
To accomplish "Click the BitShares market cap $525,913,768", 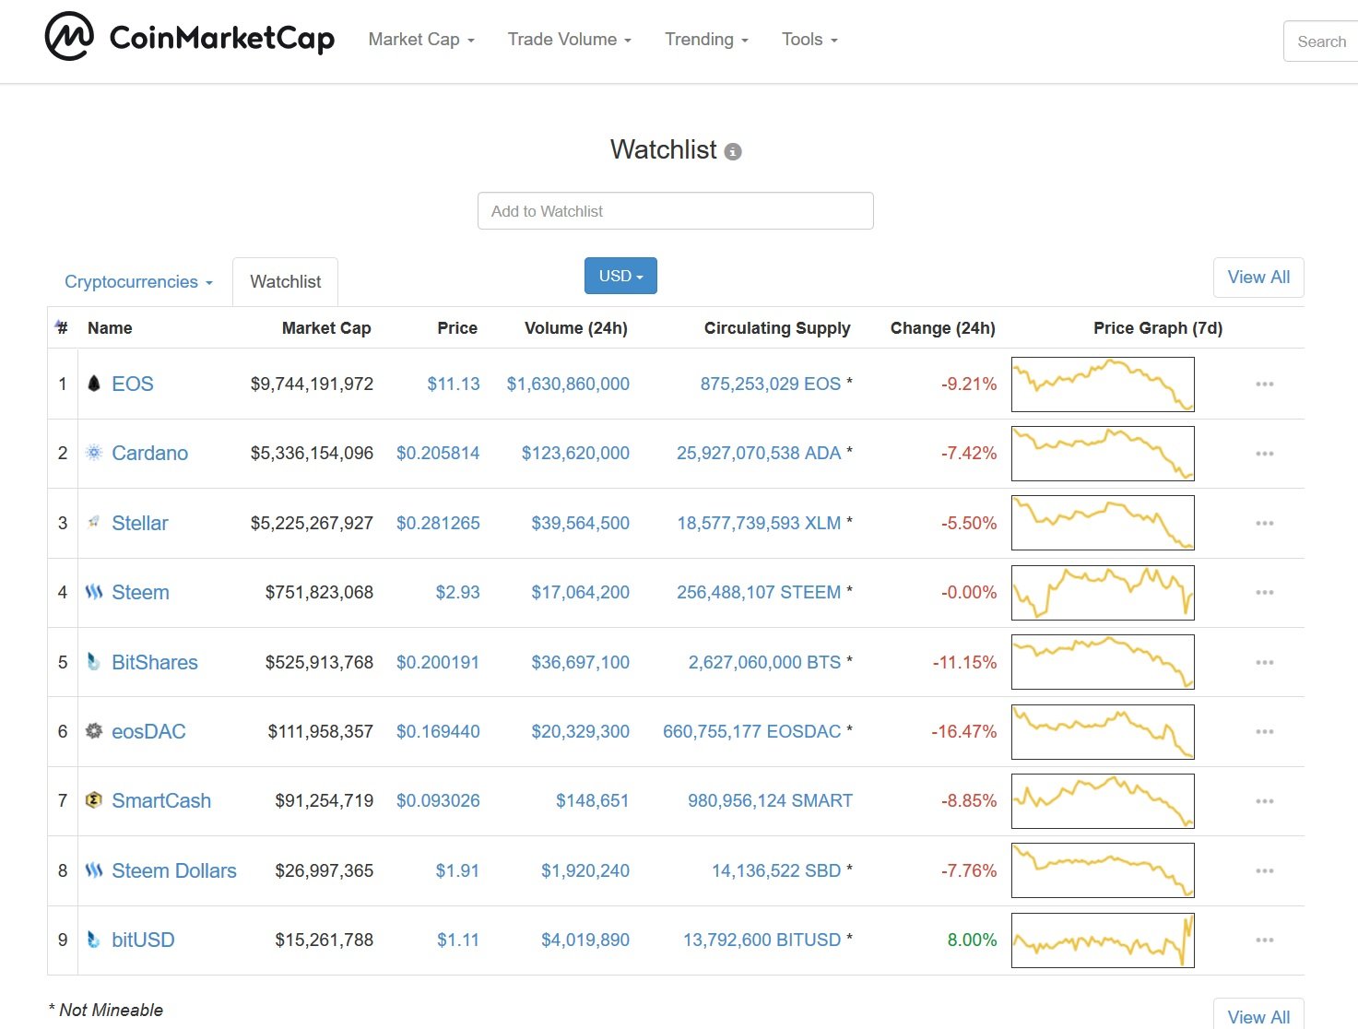I will coord(319,662).
